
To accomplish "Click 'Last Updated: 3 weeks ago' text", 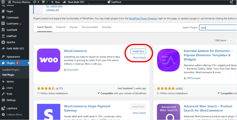I will 132,88.
